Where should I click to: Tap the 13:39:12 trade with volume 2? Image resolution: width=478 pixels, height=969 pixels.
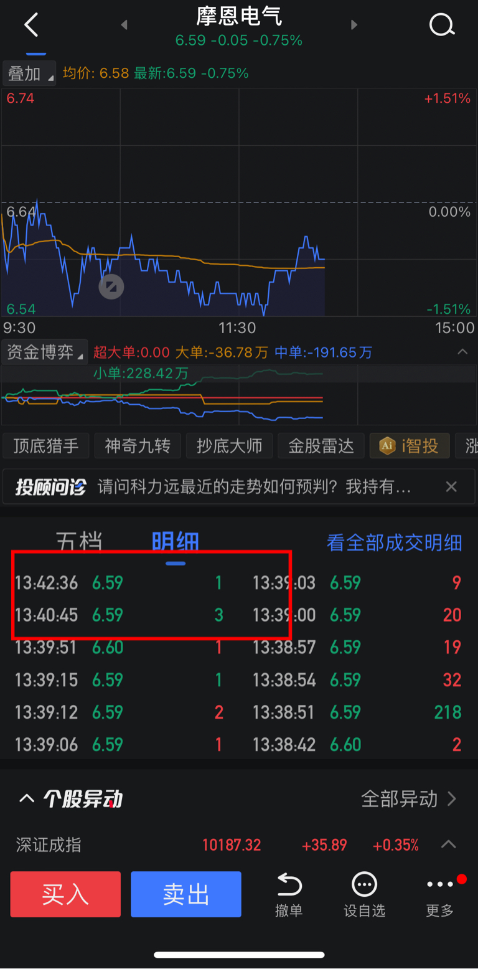[x=119, y=712]
